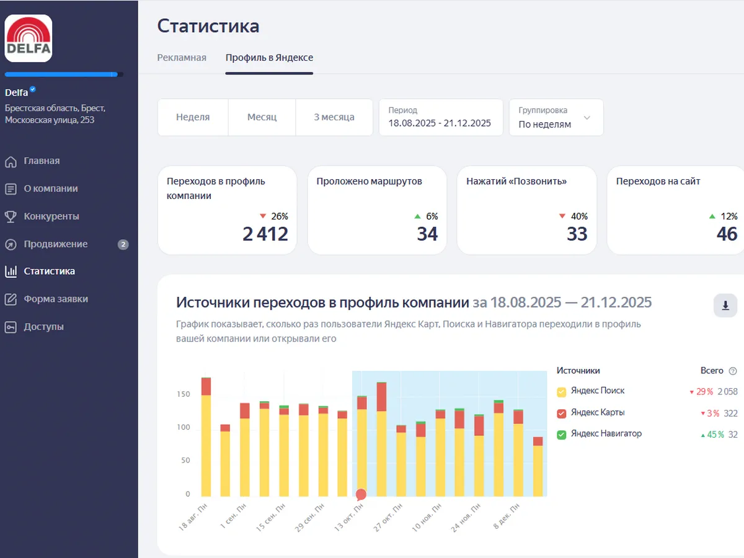The image size is (744, 558).
Task: Download the chart with the download icon
Action: point(725,306)
